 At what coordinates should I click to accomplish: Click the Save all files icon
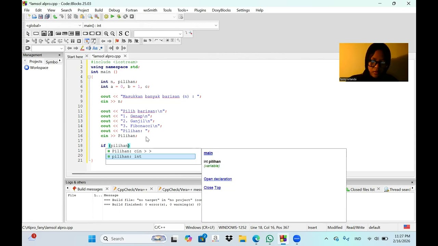point(47,16)
